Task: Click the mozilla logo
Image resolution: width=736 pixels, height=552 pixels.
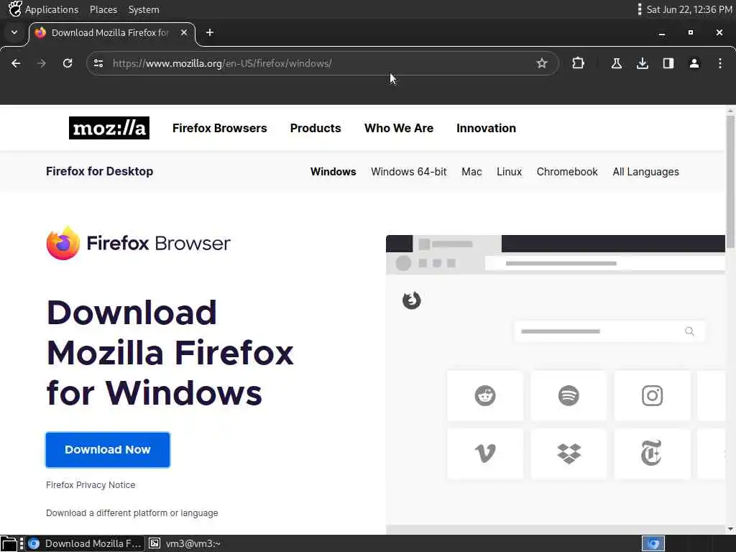Action: [x=109, y=128]
